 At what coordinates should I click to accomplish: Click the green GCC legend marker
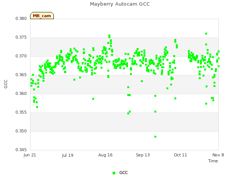[114, 173]
